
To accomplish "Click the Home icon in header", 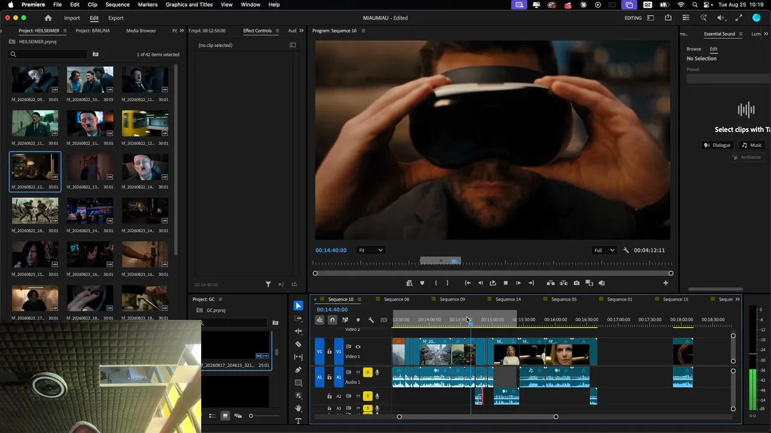I will pos(48,18).
